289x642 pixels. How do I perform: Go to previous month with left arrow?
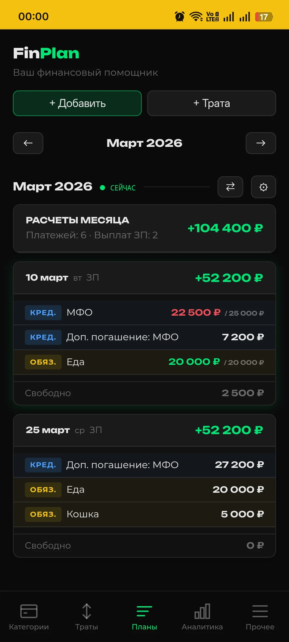pyautogui.click(x=28, y=143)
